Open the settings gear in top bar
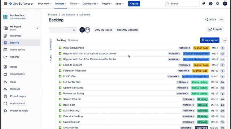Screen dimensions: 231x129 coord(218,4)
